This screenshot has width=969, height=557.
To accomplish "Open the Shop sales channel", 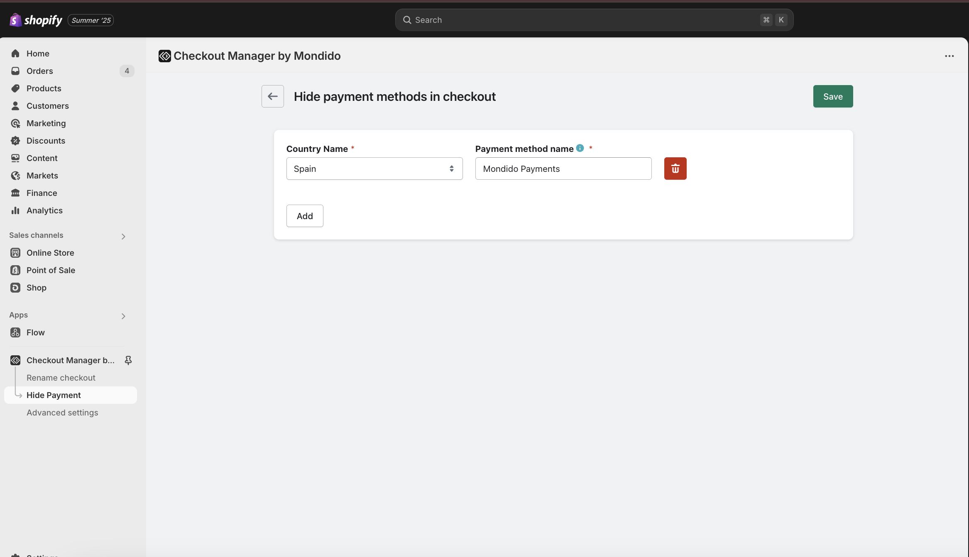I will 37,288.
